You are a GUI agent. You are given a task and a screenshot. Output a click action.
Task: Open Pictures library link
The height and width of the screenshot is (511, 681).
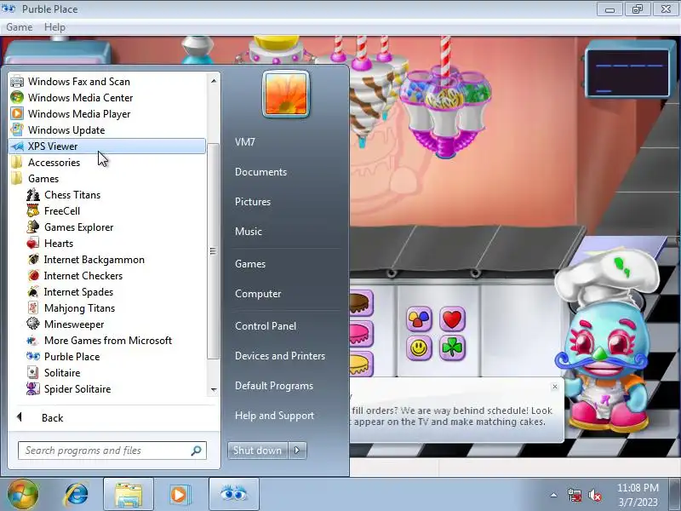(x=253, y=202)
